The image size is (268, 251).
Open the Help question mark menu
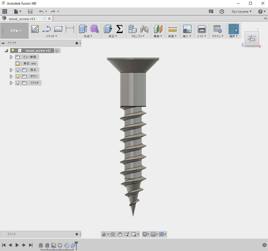tap(262, 12)
